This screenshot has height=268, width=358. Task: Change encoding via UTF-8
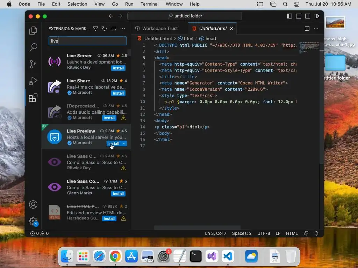coord(264,233)
